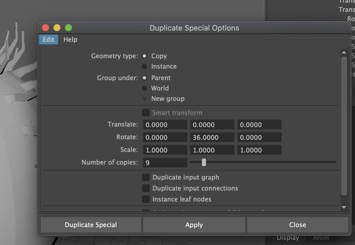This screenshot has height=245, width=355.
Task: Select the Instance geometry type option
Action: (145, 66)
